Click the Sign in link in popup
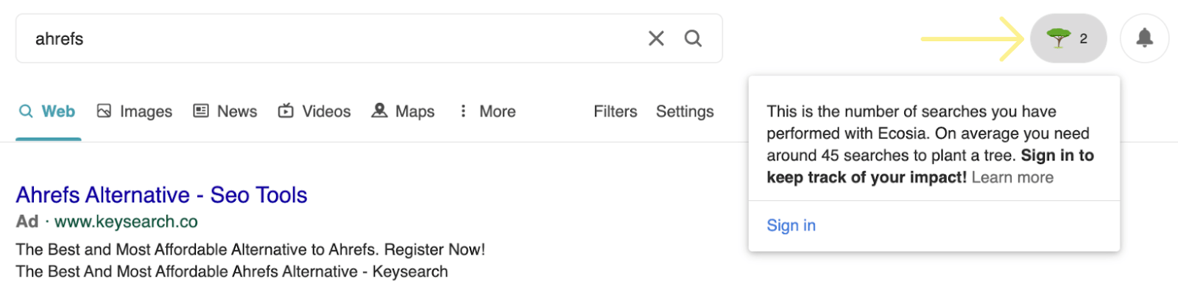Screen dimensions: 1178x293 [791, 225]
